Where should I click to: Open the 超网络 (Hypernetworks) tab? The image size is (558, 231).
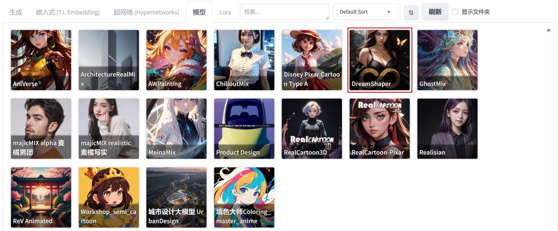[146, 12]
